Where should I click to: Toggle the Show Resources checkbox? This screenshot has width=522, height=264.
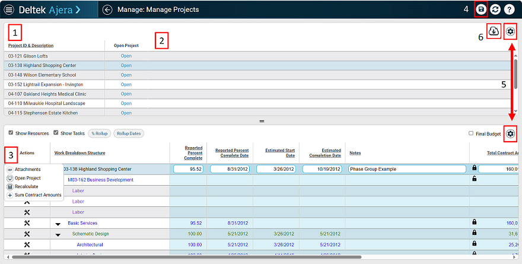pyautogui.click(x=11, y=133)
